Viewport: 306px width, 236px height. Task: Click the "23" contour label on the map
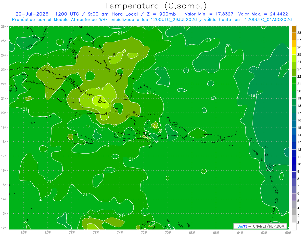tap(100, 89)
